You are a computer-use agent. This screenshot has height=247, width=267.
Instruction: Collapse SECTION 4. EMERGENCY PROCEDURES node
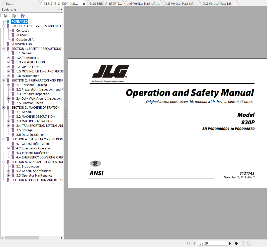(4, 139)
